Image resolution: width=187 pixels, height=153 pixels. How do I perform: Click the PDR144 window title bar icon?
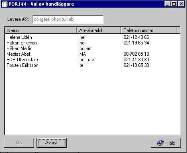(4, 4)
